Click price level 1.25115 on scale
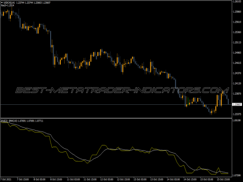Screen dimensions: 243x182 coord(237,42)
